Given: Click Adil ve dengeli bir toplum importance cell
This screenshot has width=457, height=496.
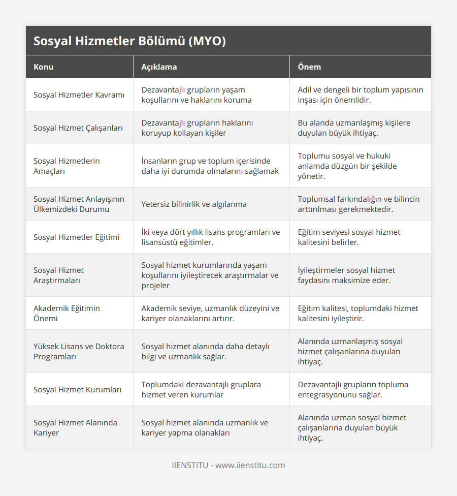Looking at the screenshot, I should (x=361, y=95).
